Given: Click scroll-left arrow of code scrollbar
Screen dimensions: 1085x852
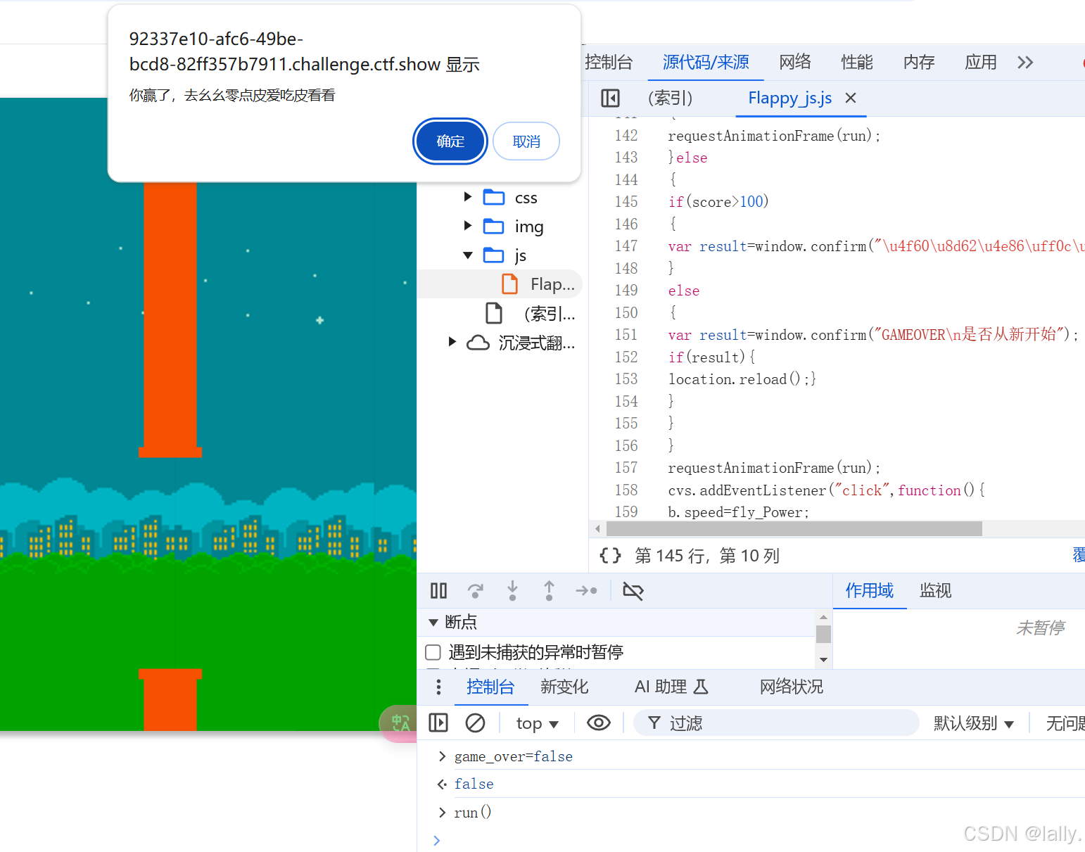Looking at the screenshot, I should click(x=597, y=528).
